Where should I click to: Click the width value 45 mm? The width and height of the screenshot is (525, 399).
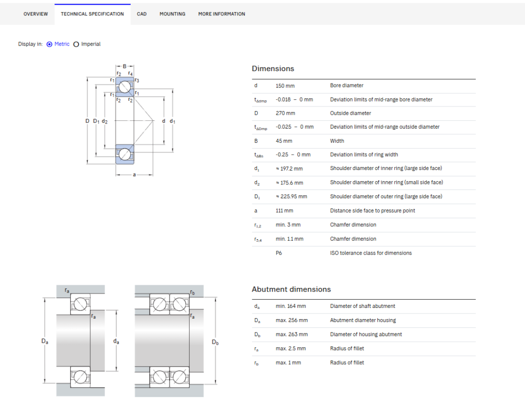point(284,141)
